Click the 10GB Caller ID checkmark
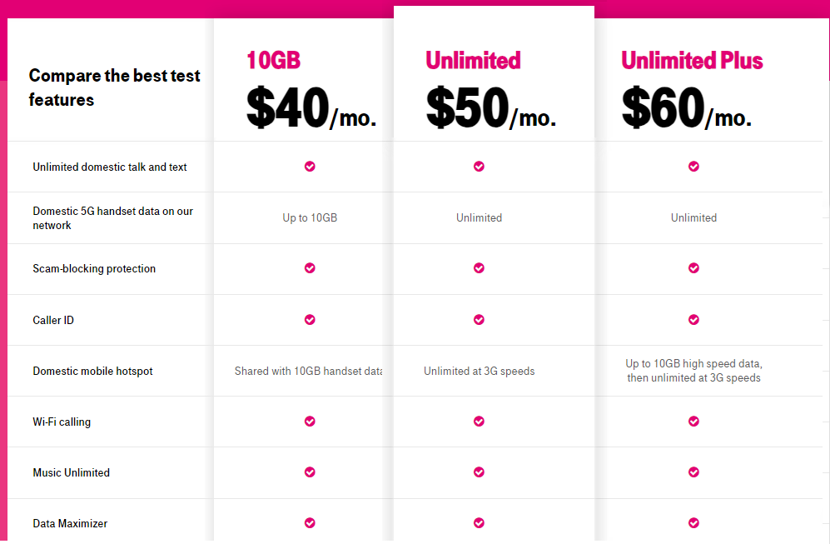The height and width of the screenshot is (544, 830). [x=310, y=319]
